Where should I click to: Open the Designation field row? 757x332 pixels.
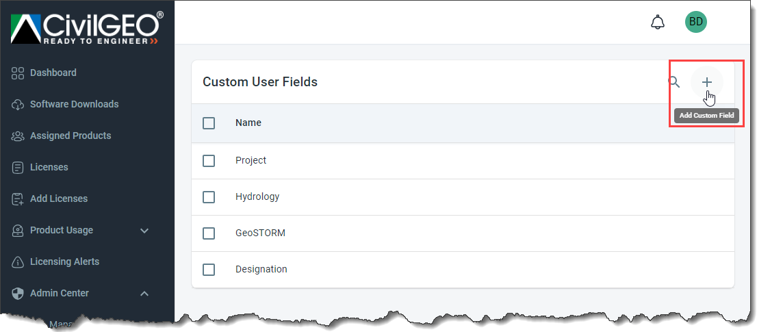coord(463,270)
